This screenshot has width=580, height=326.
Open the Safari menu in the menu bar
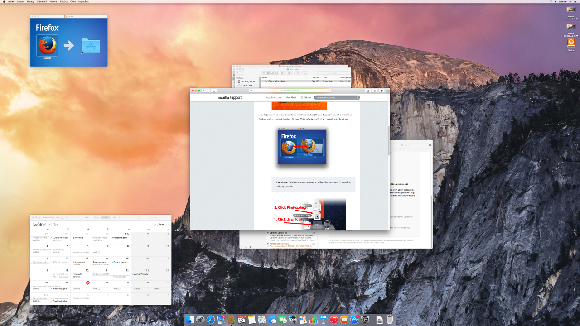pyautogui.click(x=11, y=2)
